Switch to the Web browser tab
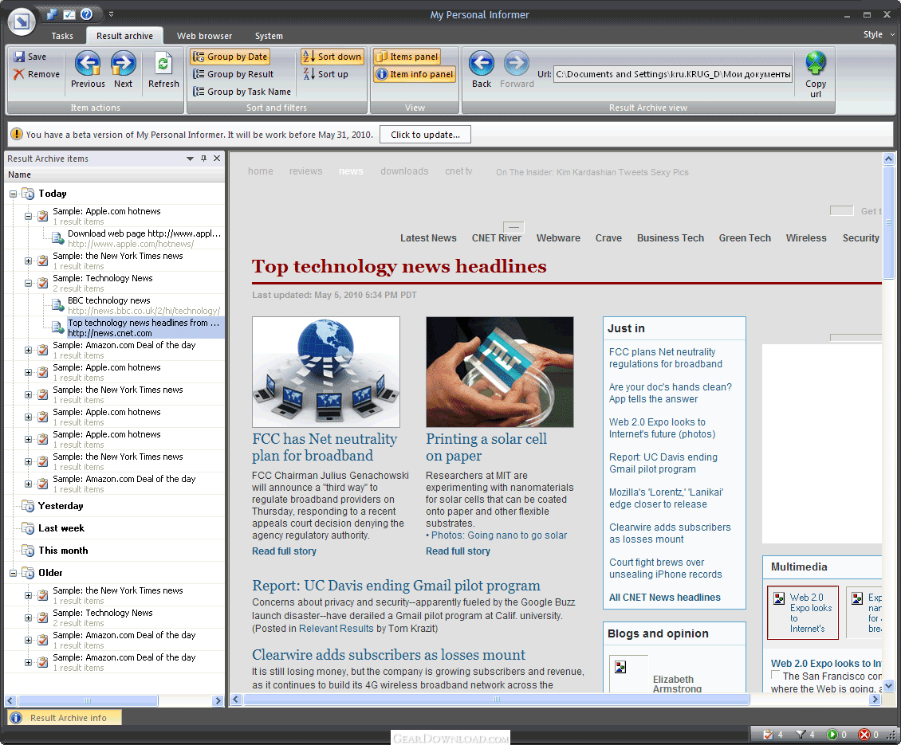This screenshot has width=901, height=745. pyautogui.click(x=205, y=36)
